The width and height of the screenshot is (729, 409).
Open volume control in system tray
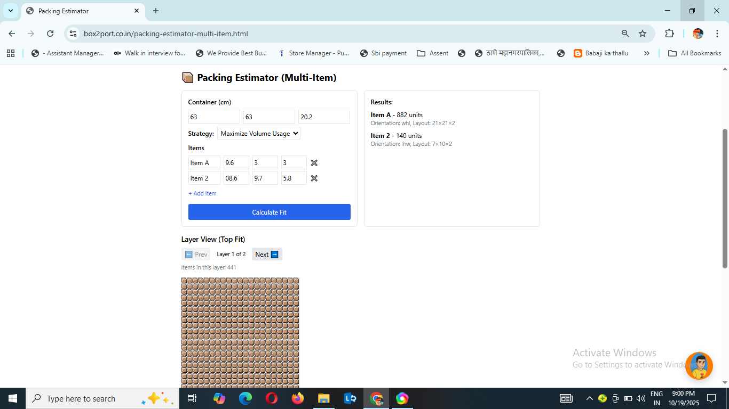(x=640, y=398)
